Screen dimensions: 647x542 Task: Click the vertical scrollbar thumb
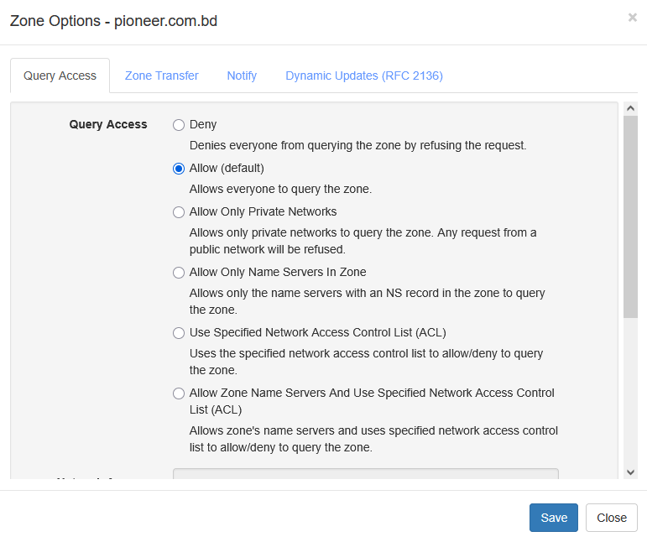coord(630,216)
